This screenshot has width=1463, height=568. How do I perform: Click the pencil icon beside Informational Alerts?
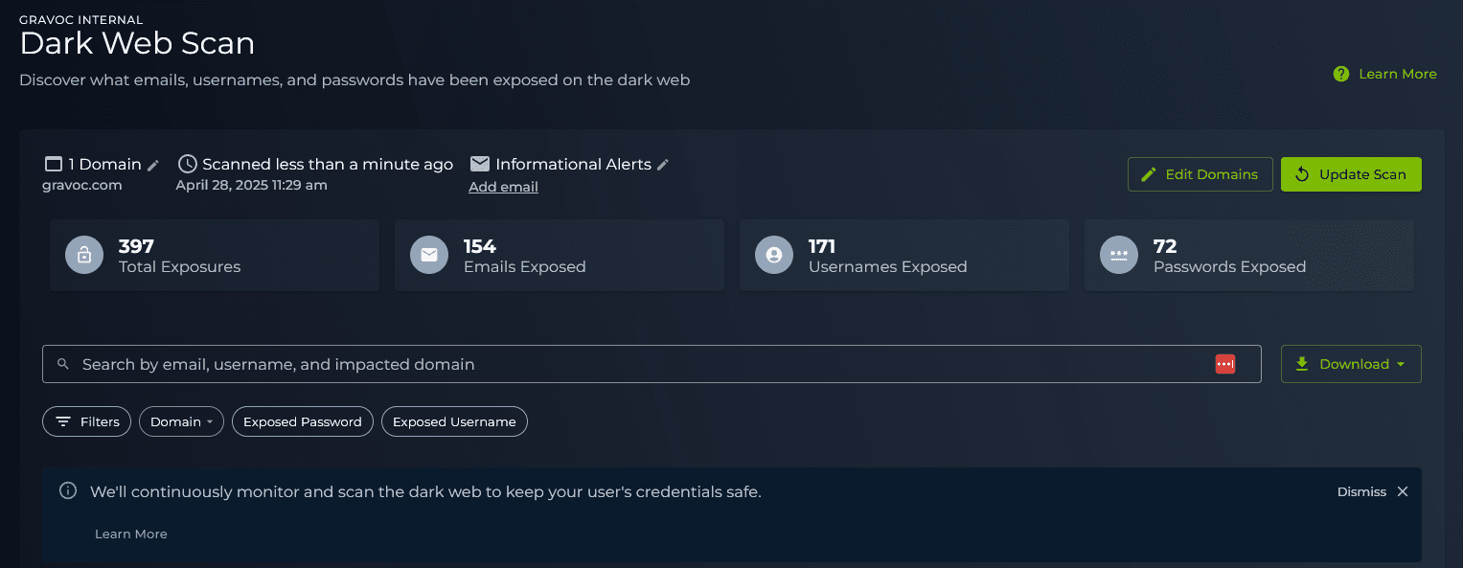(x=663, y=164)
